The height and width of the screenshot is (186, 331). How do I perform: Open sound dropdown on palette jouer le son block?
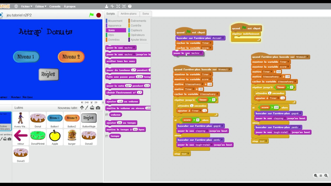[134, 48]
